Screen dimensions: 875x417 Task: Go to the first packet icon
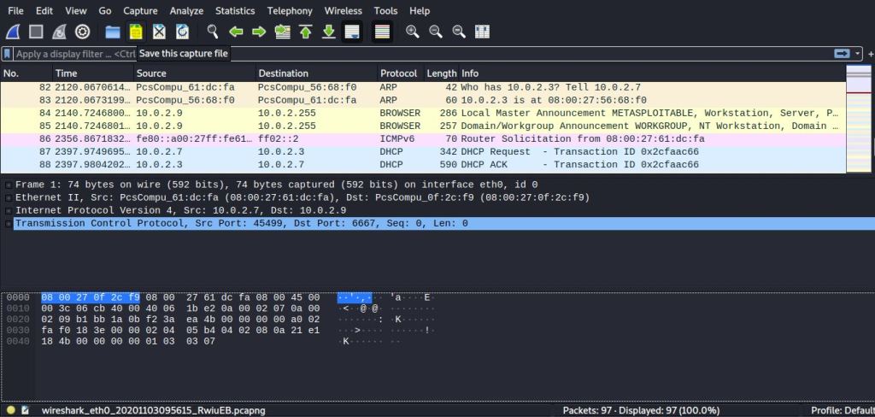pyautogui.click(x=305, y=32)
